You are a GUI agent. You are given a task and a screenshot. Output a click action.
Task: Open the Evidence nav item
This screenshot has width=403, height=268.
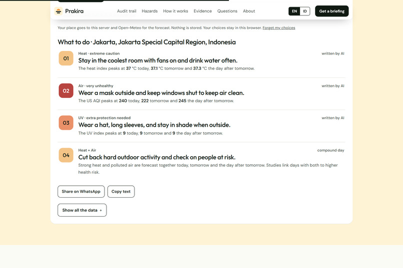point(202,11)
